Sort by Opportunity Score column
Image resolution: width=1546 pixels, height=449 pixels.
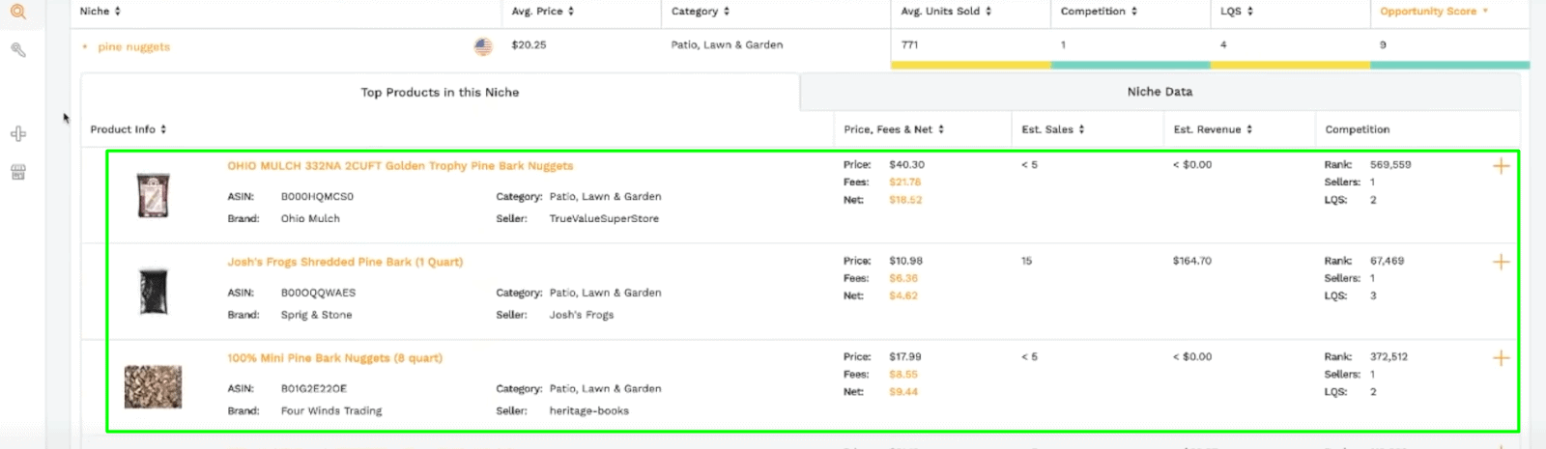[x=1433, y=12]
